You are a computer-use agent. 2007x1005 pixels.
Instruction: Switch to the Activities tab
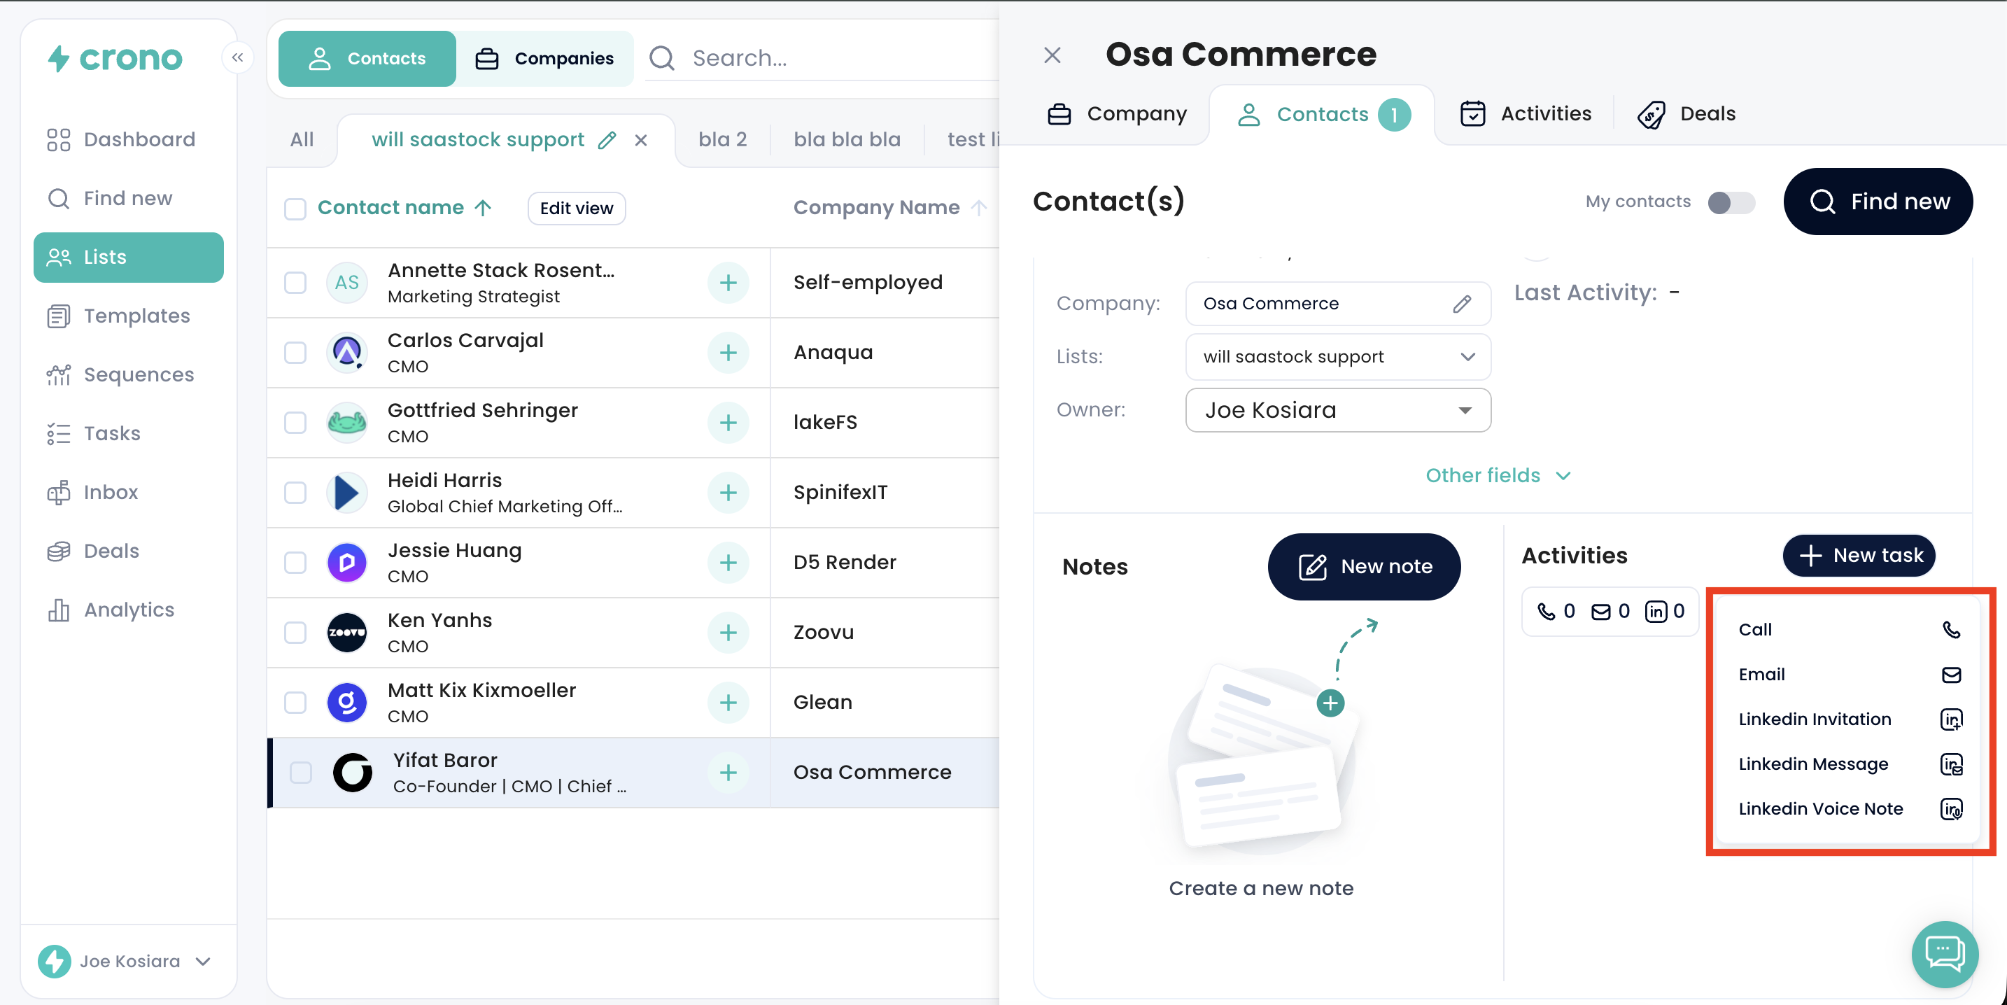pos(1525,114)
